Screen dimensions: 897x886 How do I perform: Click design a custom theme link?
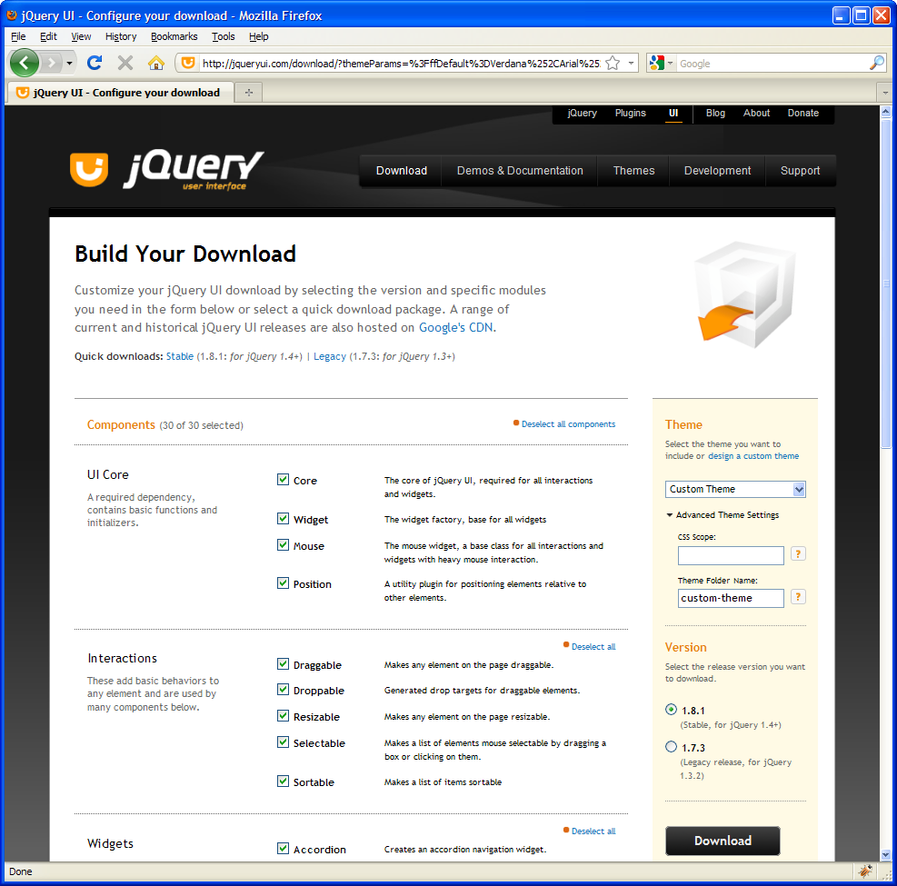tap(753, 456)
